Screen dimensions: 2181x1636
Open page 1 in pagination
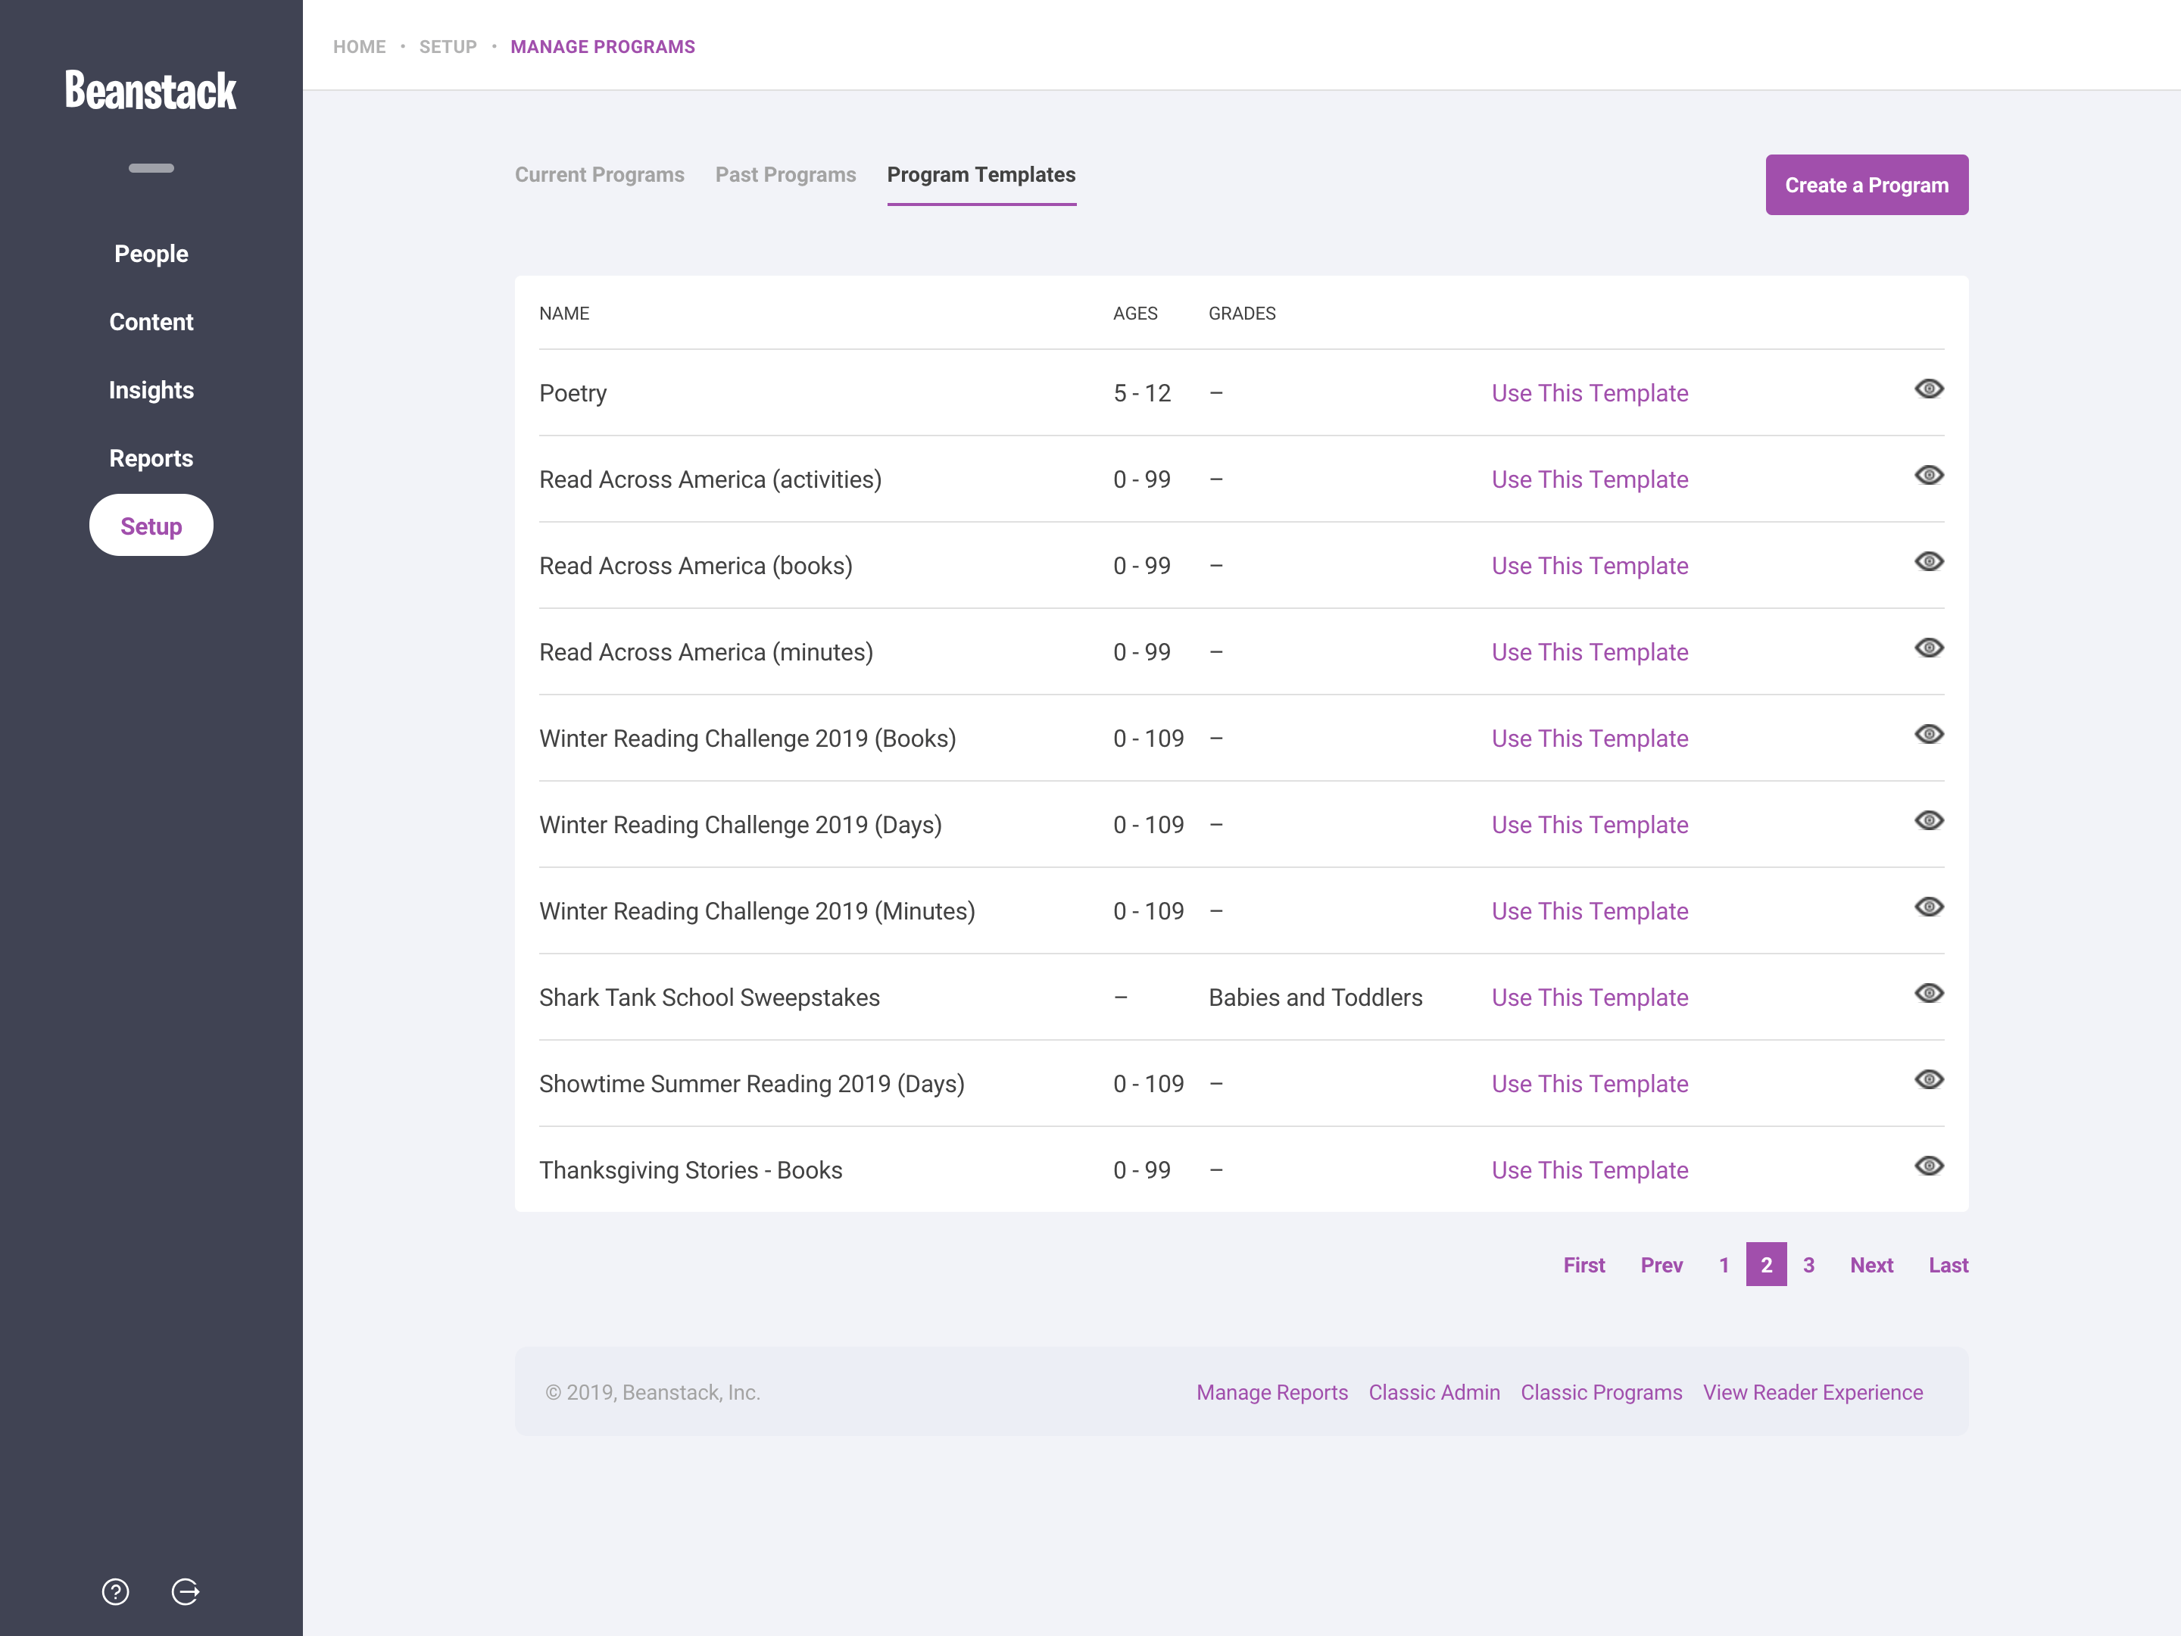[1724, 1264]
